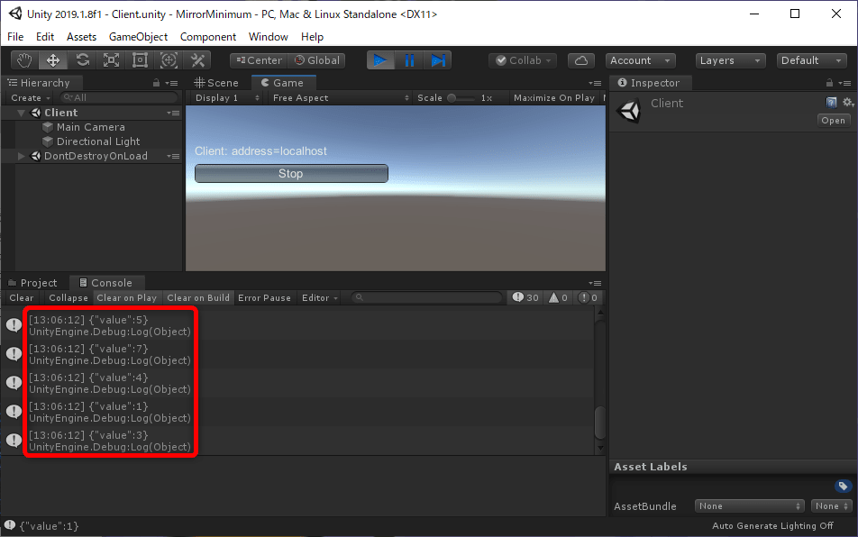Screen dimensions: 858x537
Task: Toggle Clear on Build in Console
Action: (x=198, y=297)
